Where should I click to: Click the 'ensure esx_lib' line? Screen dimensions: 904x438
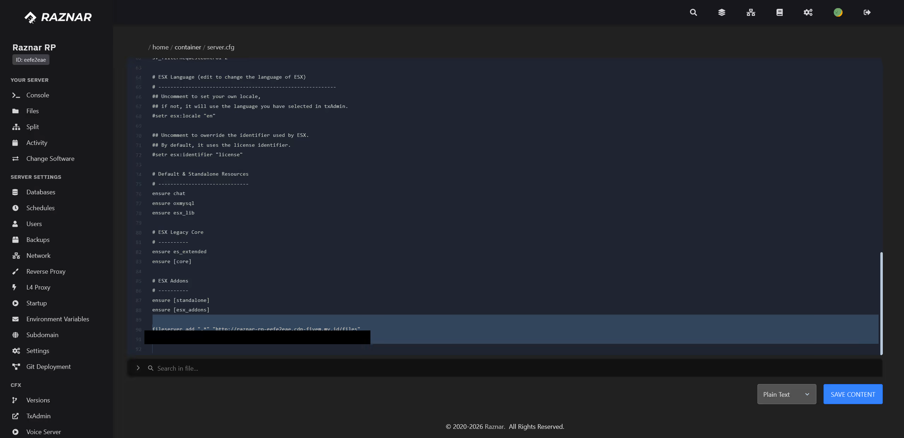click(173, 213)
